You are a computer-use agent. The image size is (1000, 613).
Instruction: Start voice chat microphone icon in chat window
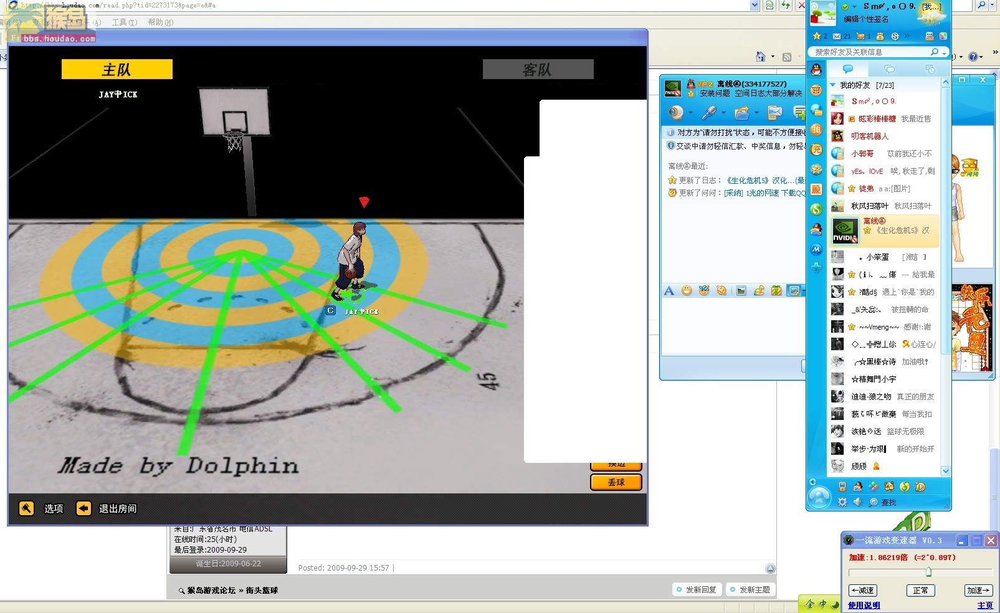pos(708,113)
